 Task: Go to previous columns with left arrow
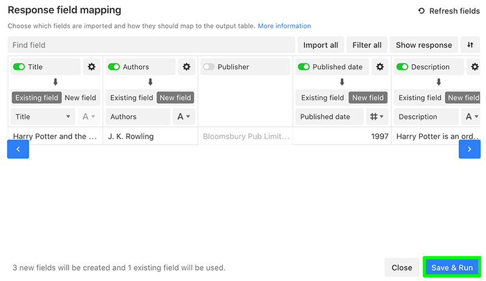[x=18, y=149]
